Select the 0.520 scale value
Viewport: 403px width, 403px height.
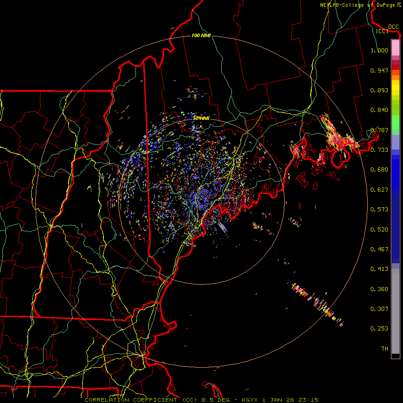379,230
